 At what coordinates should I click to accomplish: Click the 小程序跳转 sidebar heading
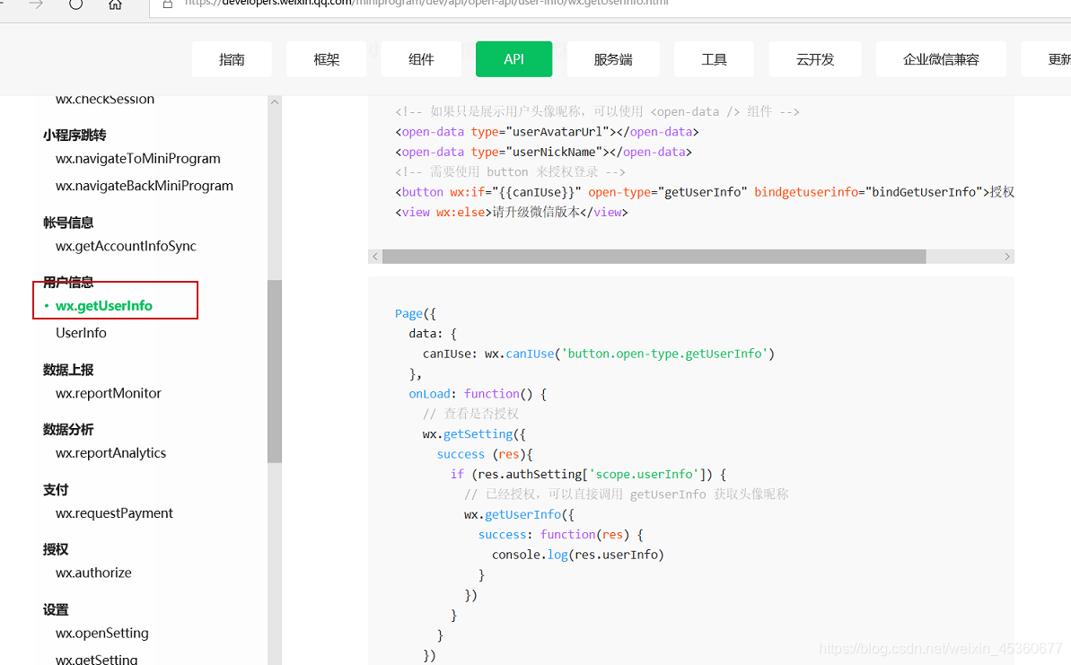click(x=75, y=136)
